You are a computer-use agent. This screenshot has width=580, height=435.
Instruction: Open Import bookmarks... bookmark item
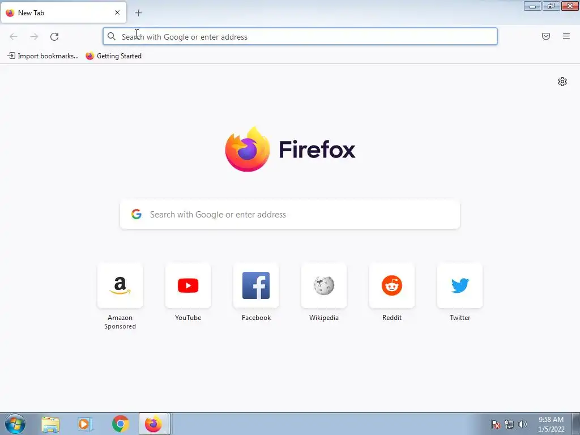(x=43, y=56)
